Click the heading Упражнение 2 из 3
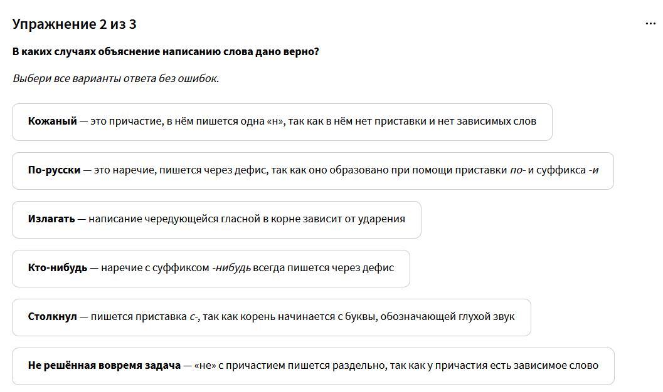Viewport: 663px width, 392px height. point(74,24)
